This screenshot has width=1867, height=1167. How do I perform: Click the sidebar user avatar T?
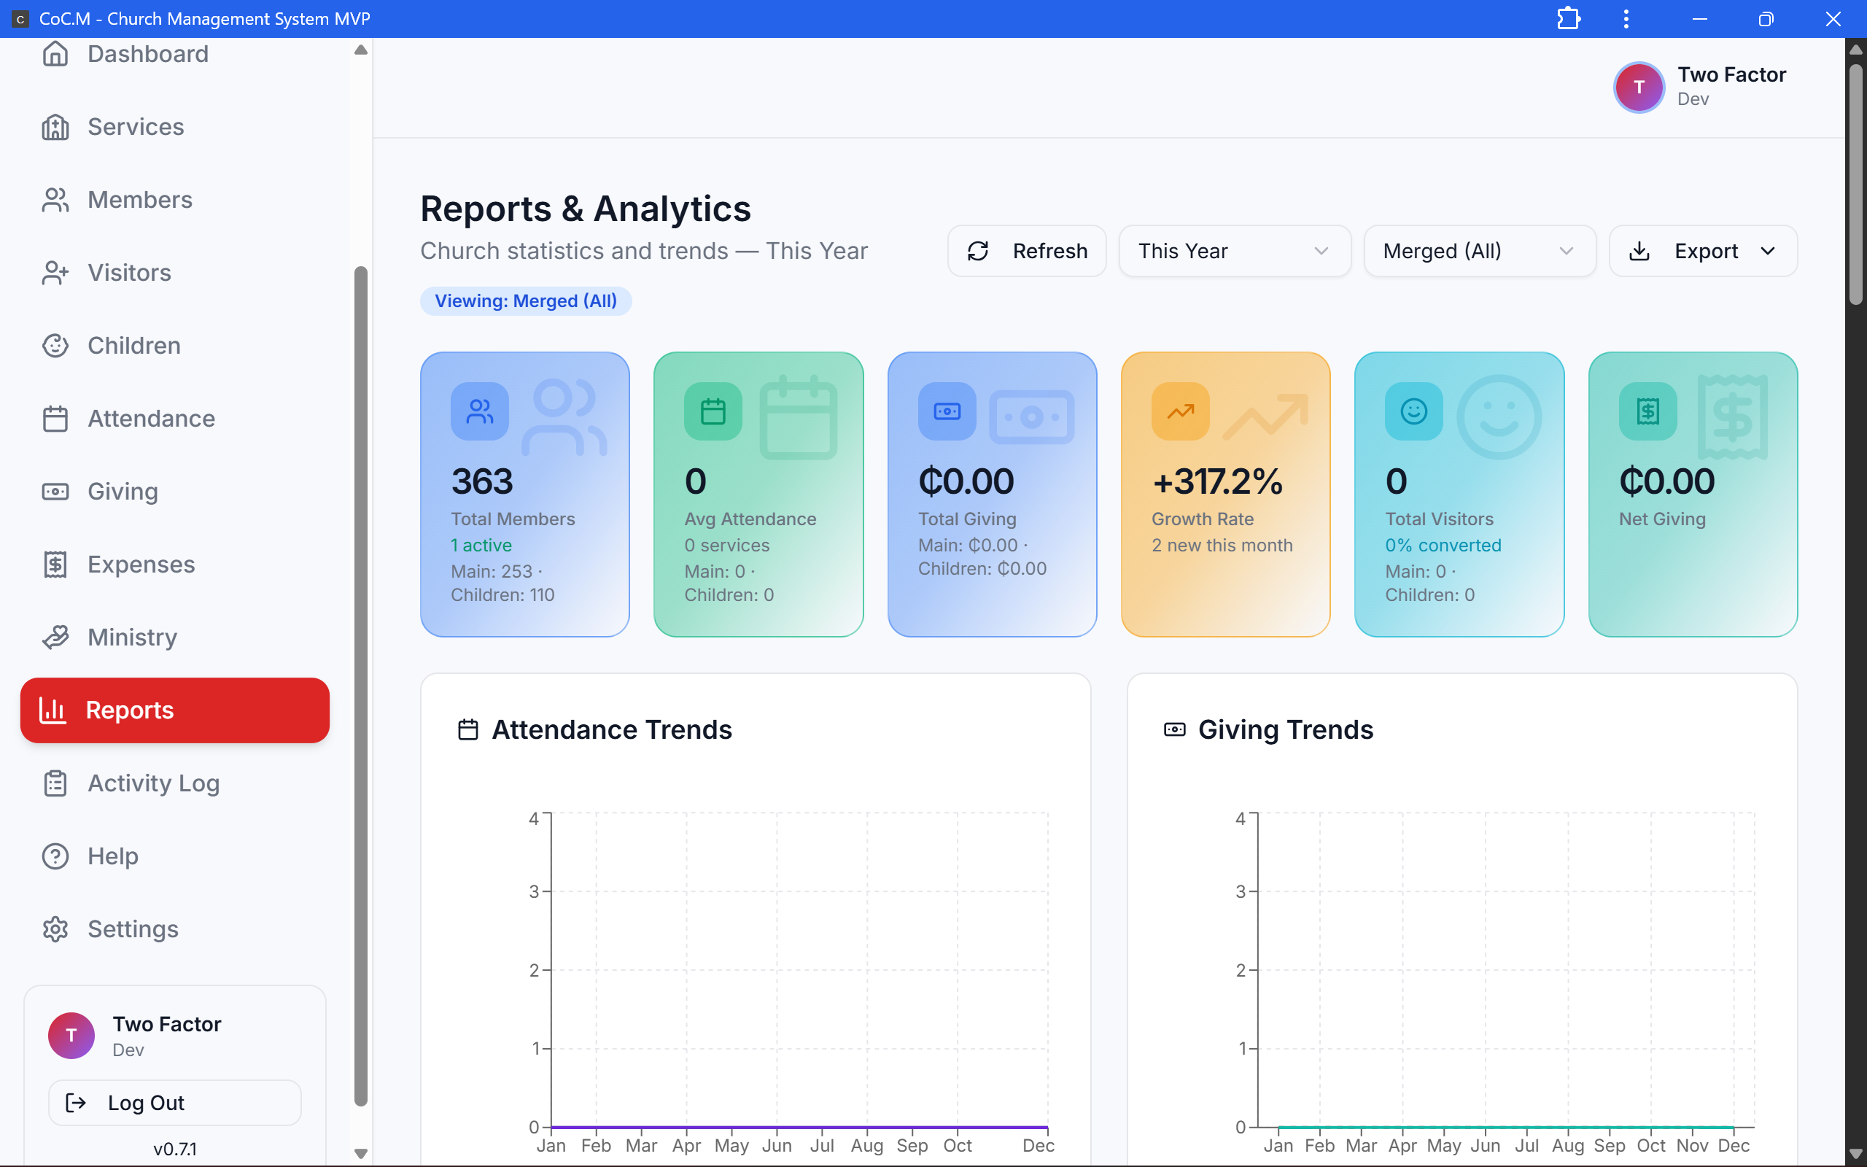[71, 1035]
